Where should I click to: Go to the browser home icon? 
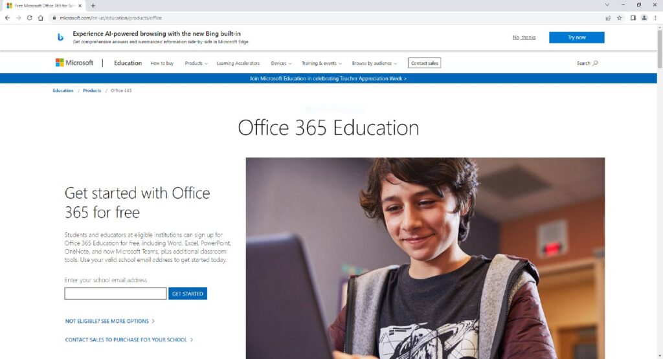[x=40, y=18]
